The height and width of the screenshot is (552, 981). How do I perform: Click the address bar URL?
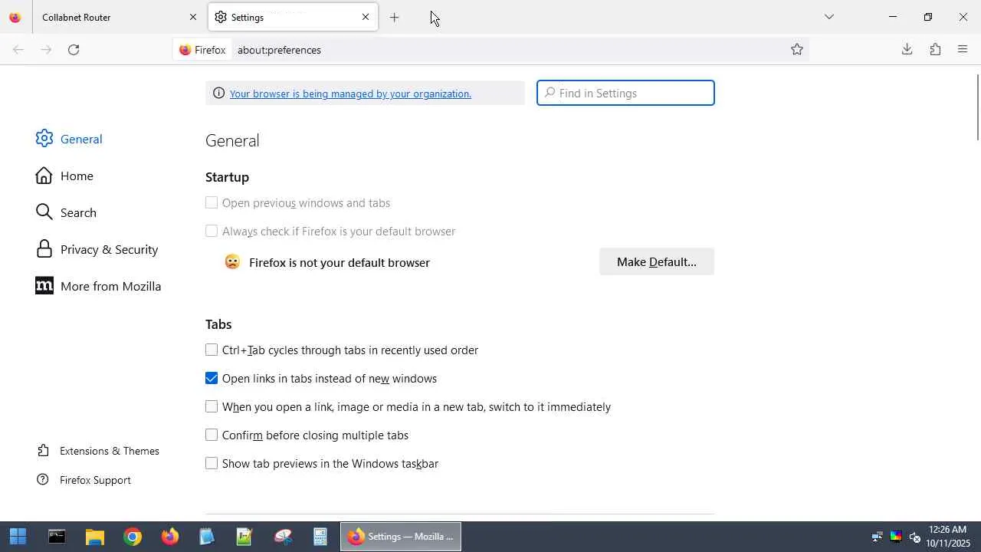[x=279, y=50]
